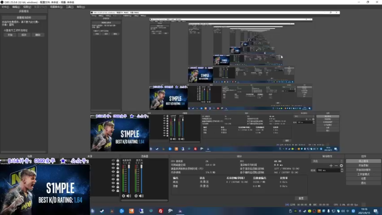Toggle eye icon of second source row

pyautogui.click(x=113, y=164)
